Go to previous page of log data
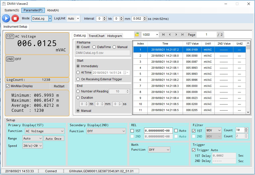255x175 pixels. pos(170,35)
